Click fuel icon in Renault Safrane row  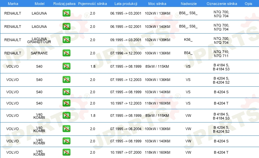pyautogui.click(x=66, y=53)
